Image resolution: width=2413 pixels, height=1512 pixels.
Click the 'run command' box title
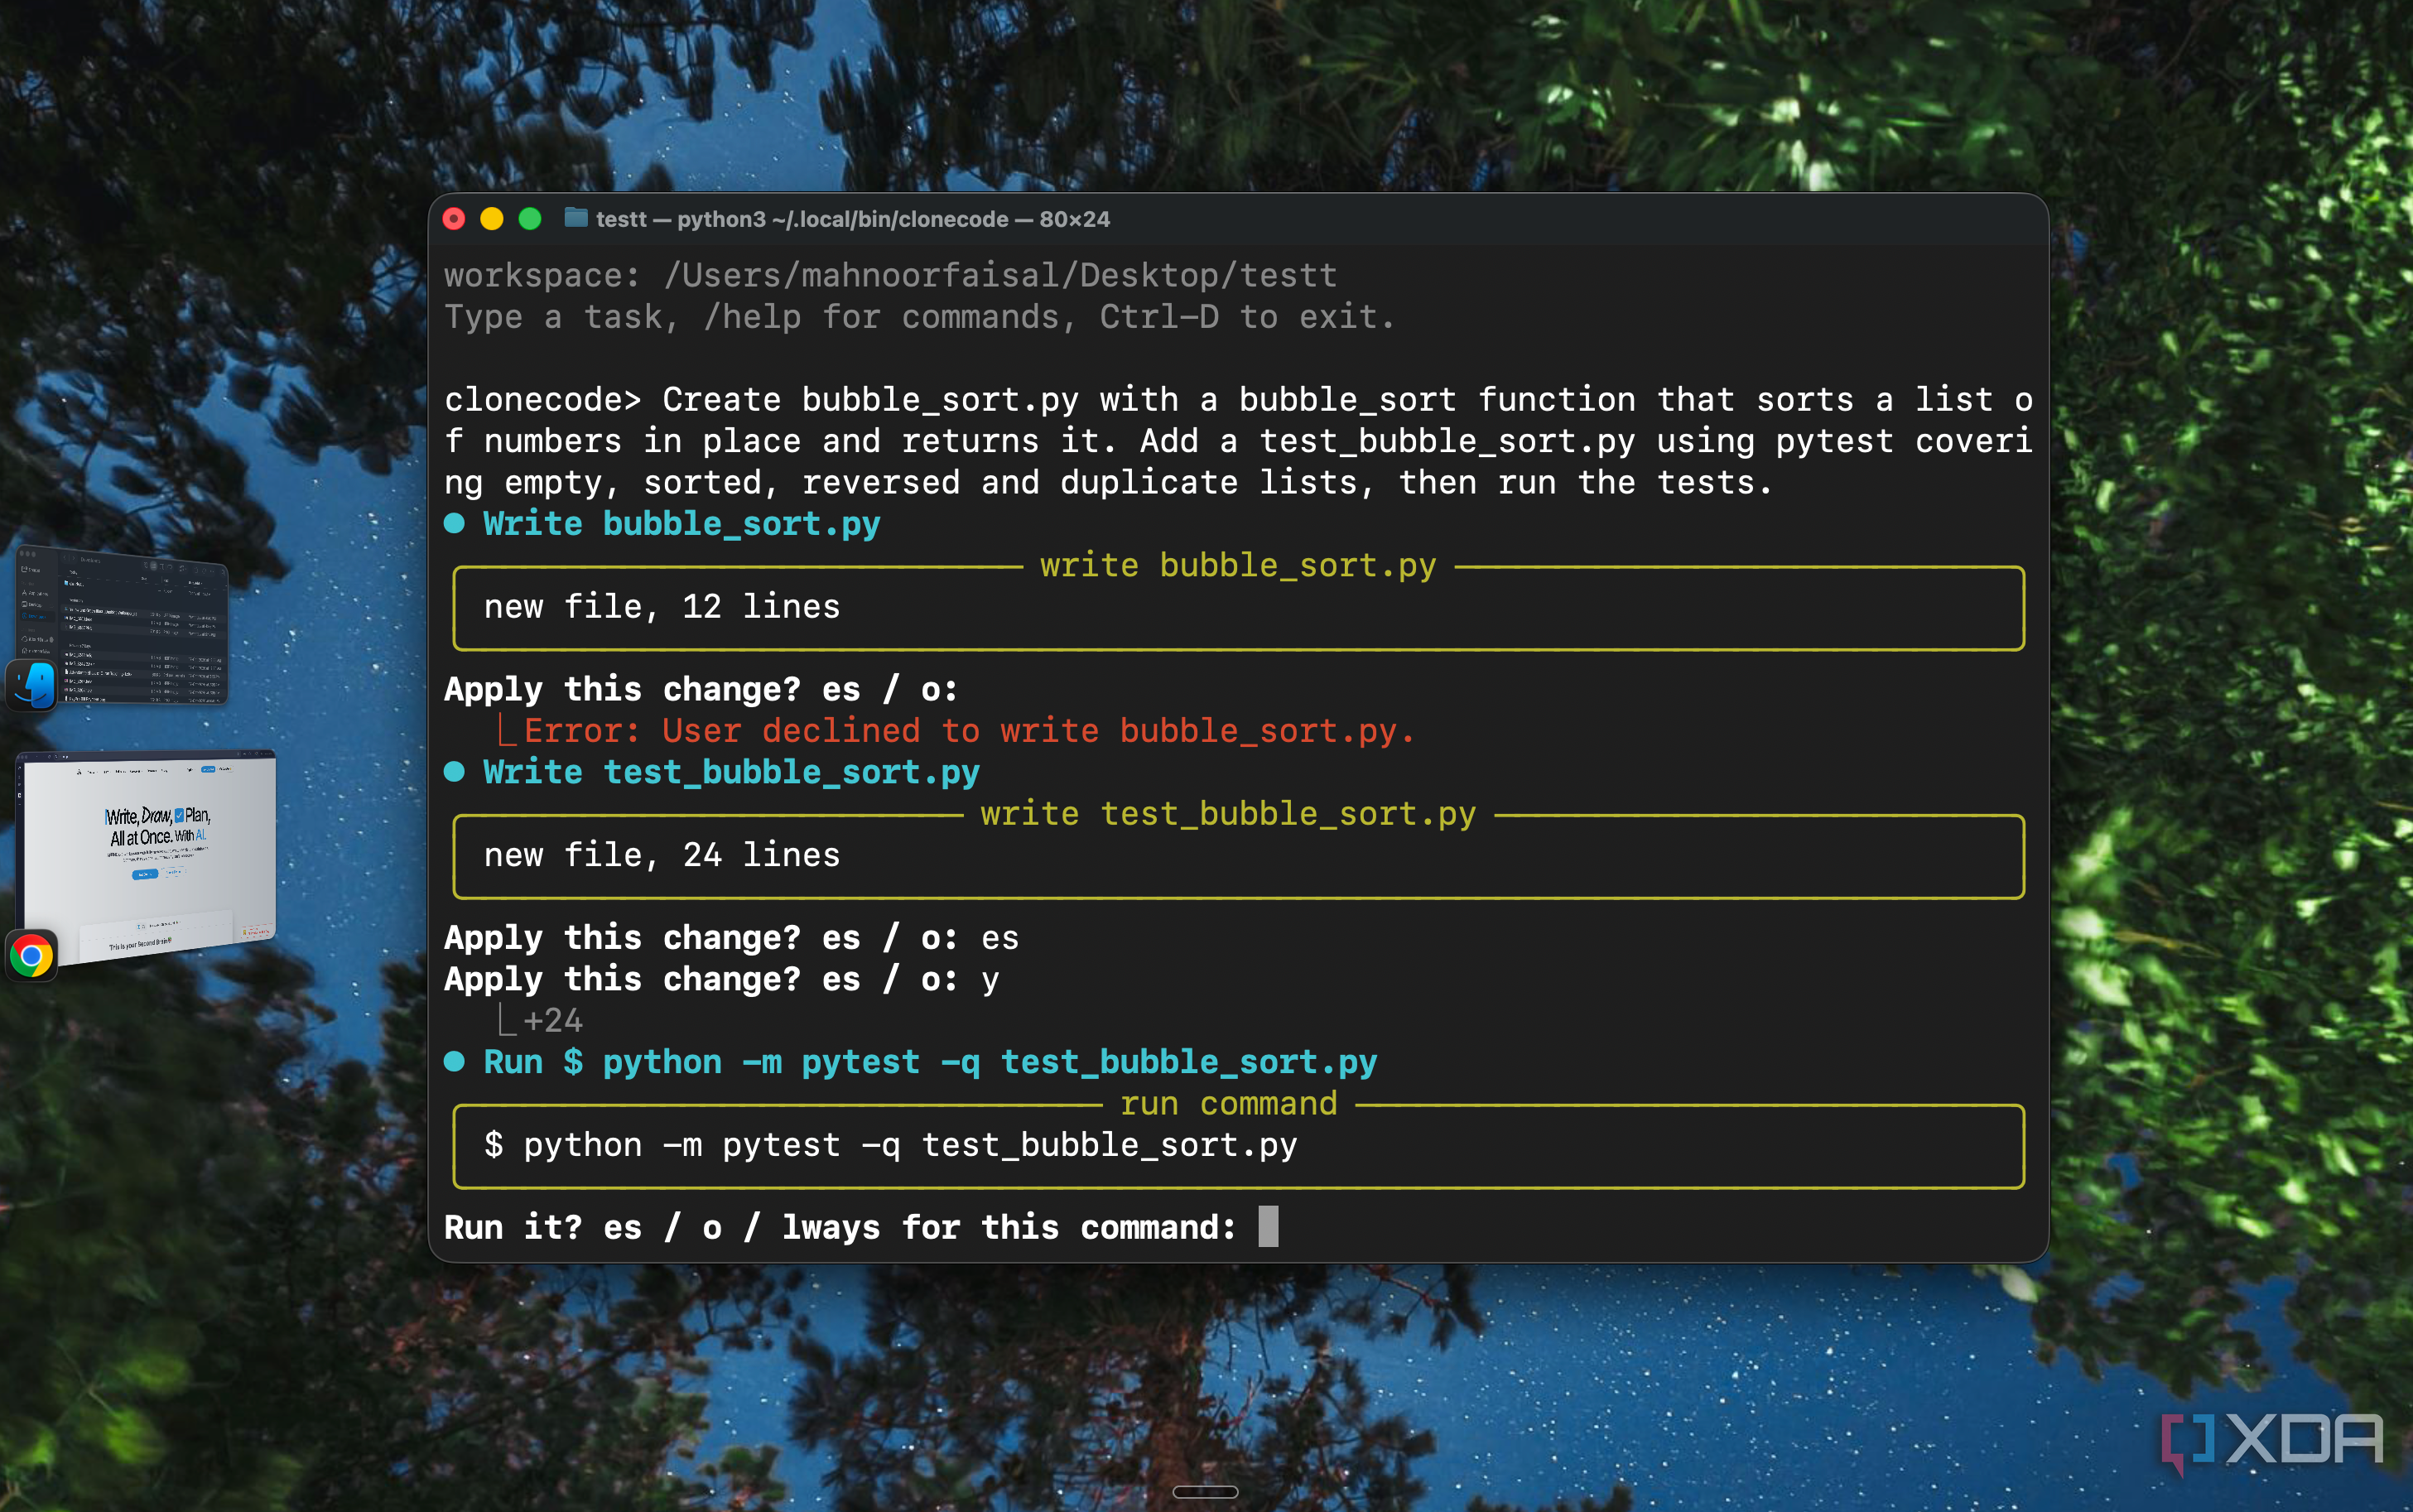[x=1228, y=1103]
